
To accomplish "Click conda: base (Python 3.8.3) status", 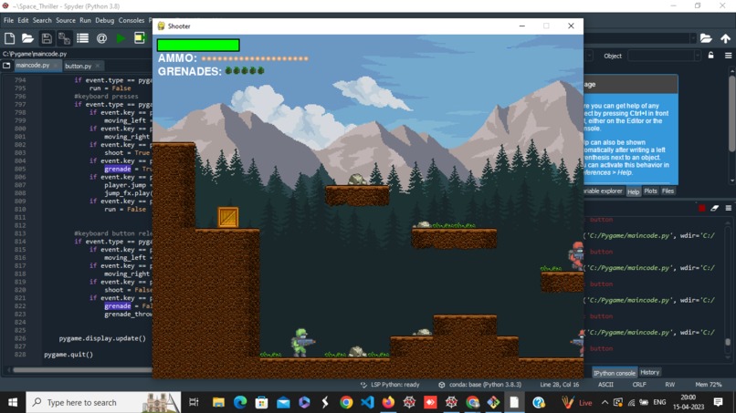I will (x=480, y=385).
